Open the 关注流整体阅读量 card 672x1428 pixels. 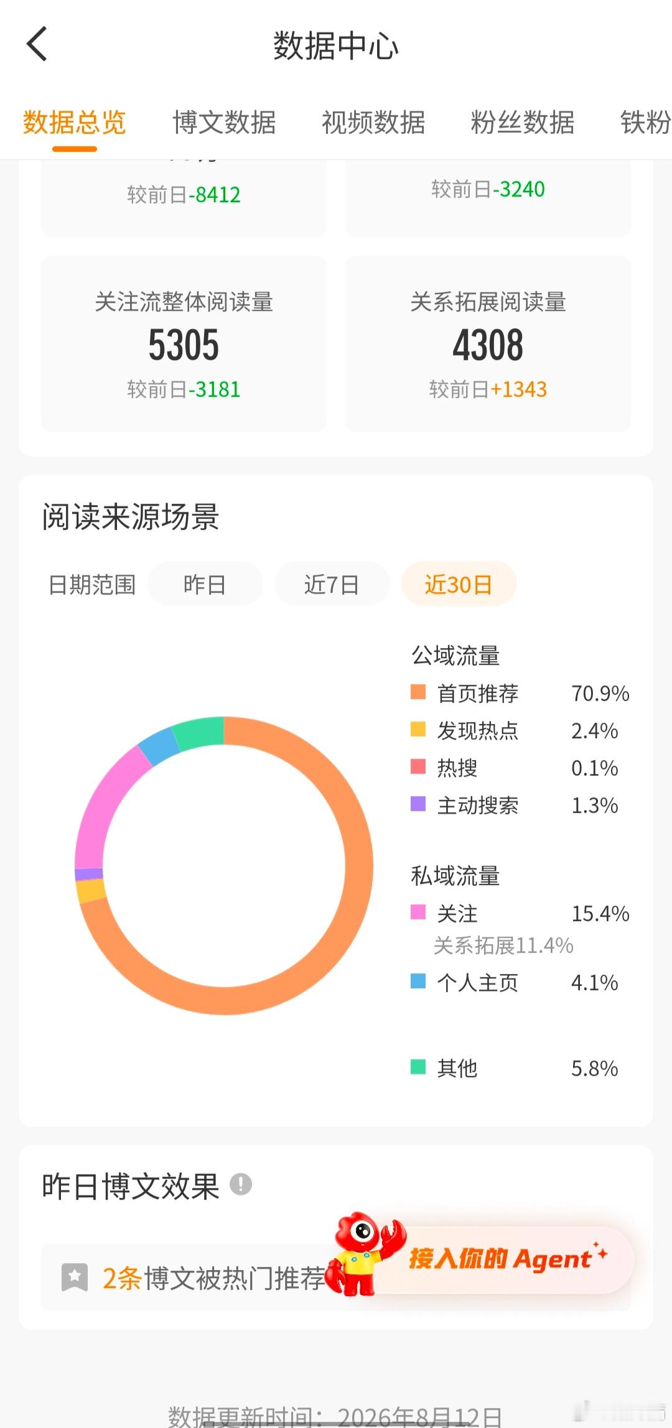click(x=184, y=344)
